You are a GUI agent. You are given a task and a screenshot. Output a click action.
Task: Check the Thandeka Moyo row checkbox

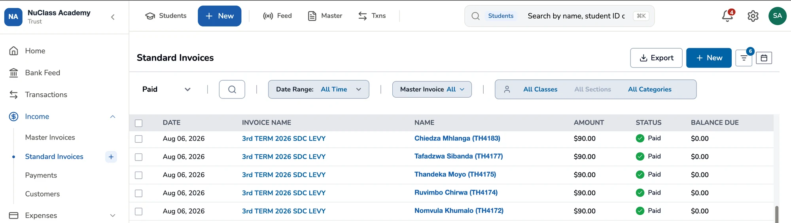(x=138, y=175)
